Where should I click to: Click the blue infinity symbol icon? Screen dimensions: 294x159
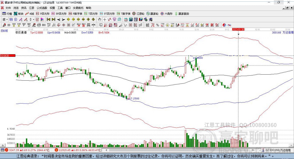[x=229, y=25]
